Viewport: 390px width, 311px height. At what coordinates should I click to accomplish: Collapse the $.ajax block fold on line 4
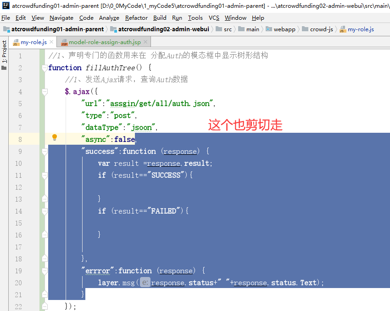click(x=45, y=91)
